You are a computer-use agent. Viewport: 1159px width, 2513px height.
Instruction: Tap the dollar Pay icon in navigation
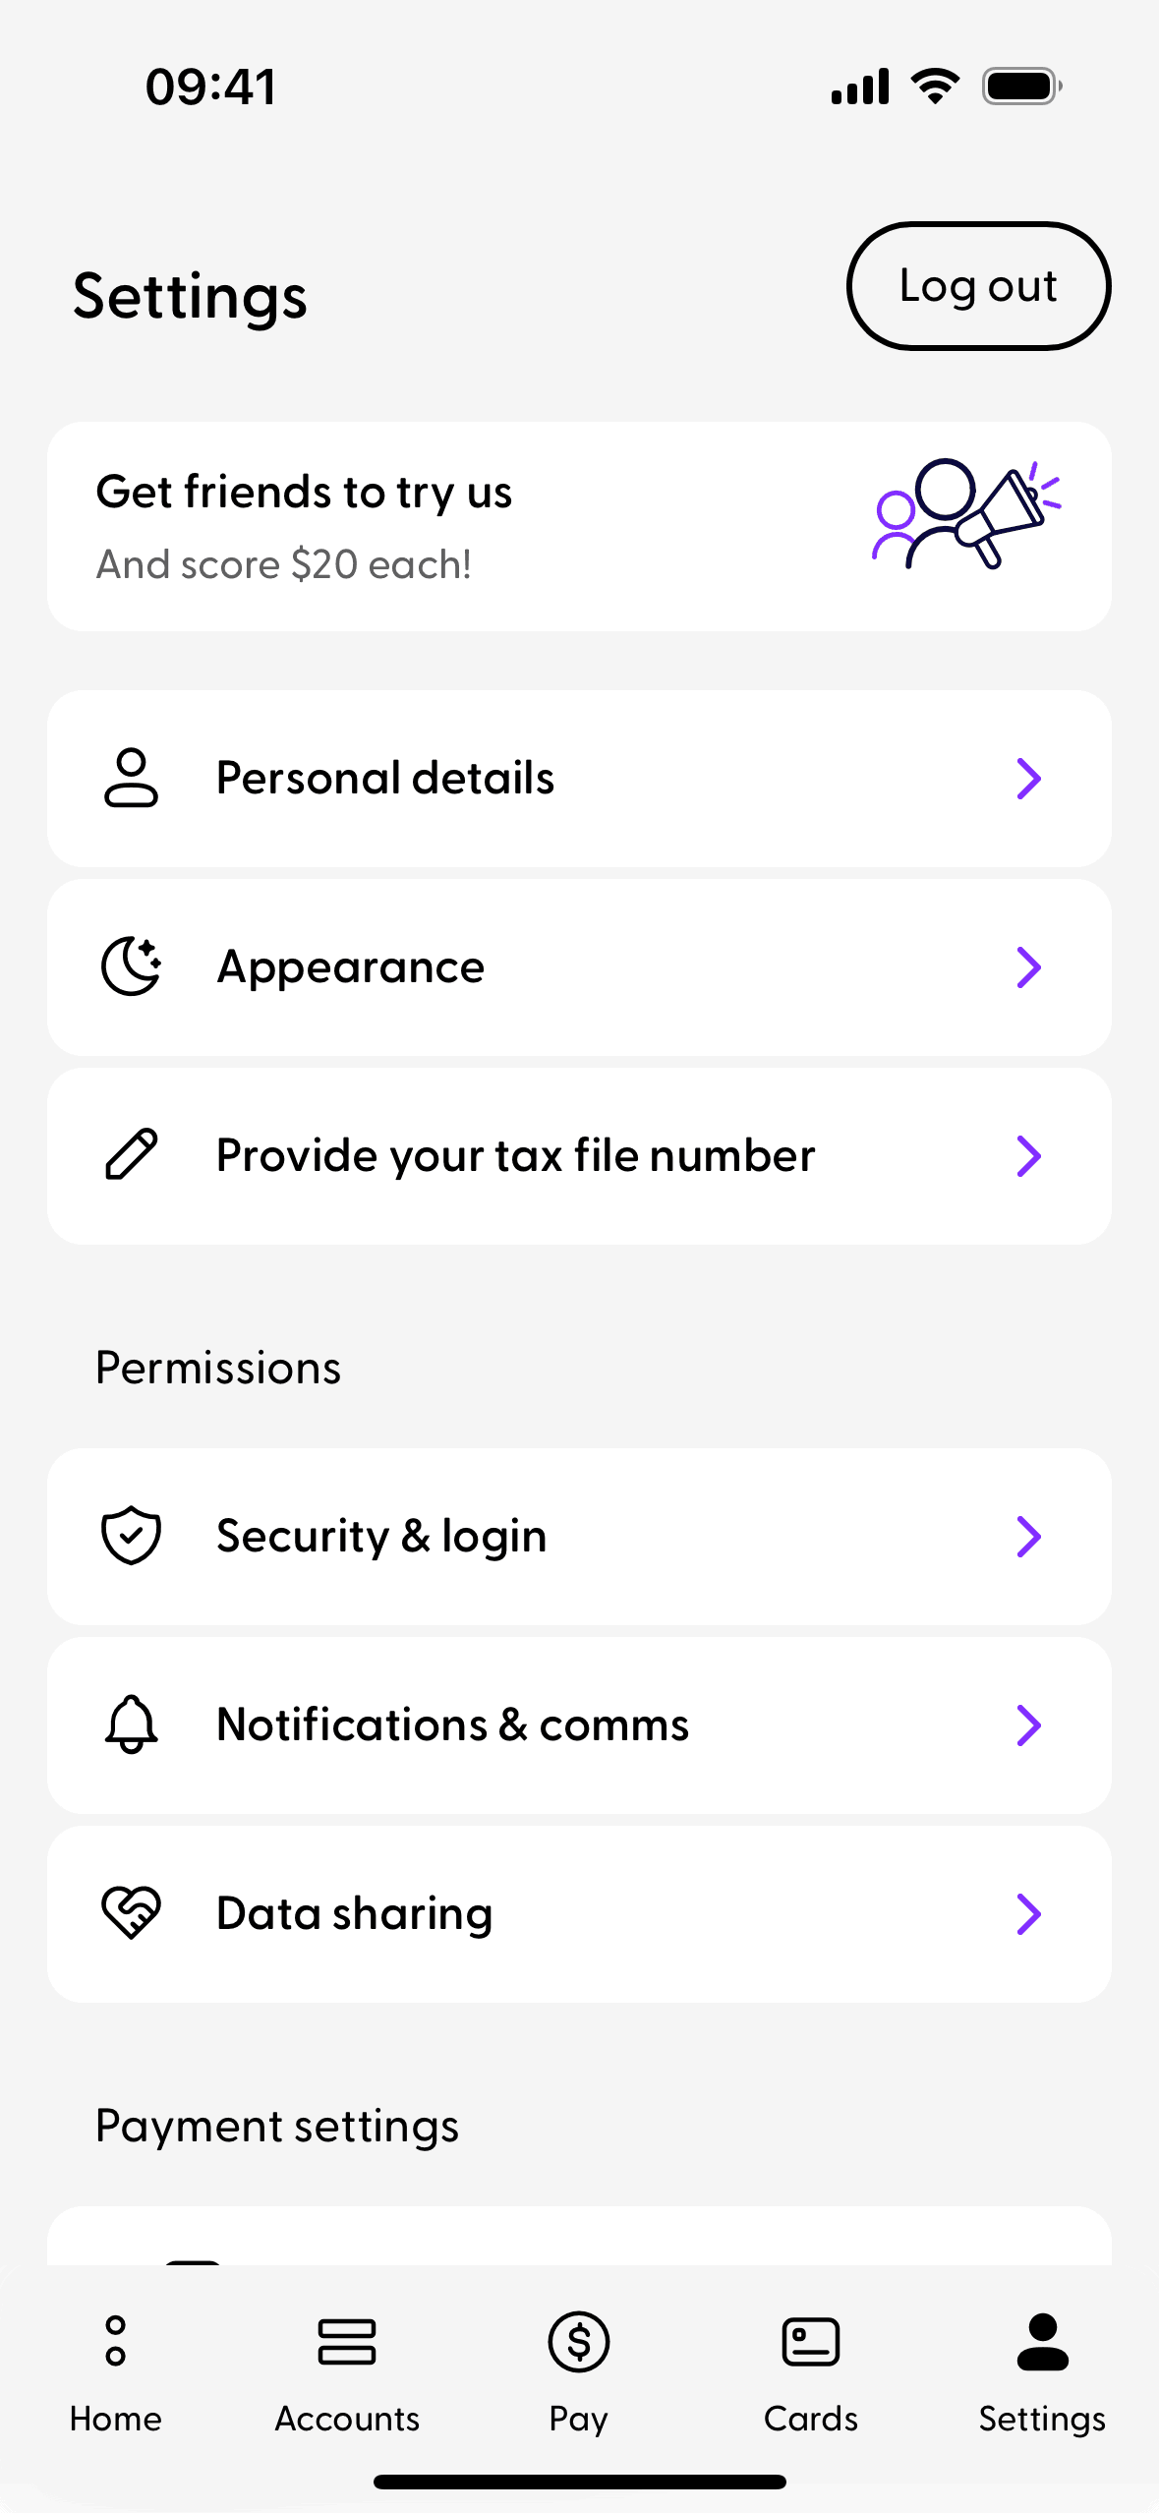[x=579, y=2342]
